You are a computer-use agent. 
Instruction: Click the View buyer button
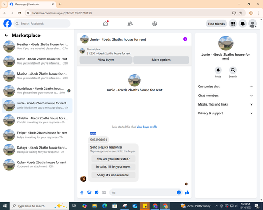(106, 60)
